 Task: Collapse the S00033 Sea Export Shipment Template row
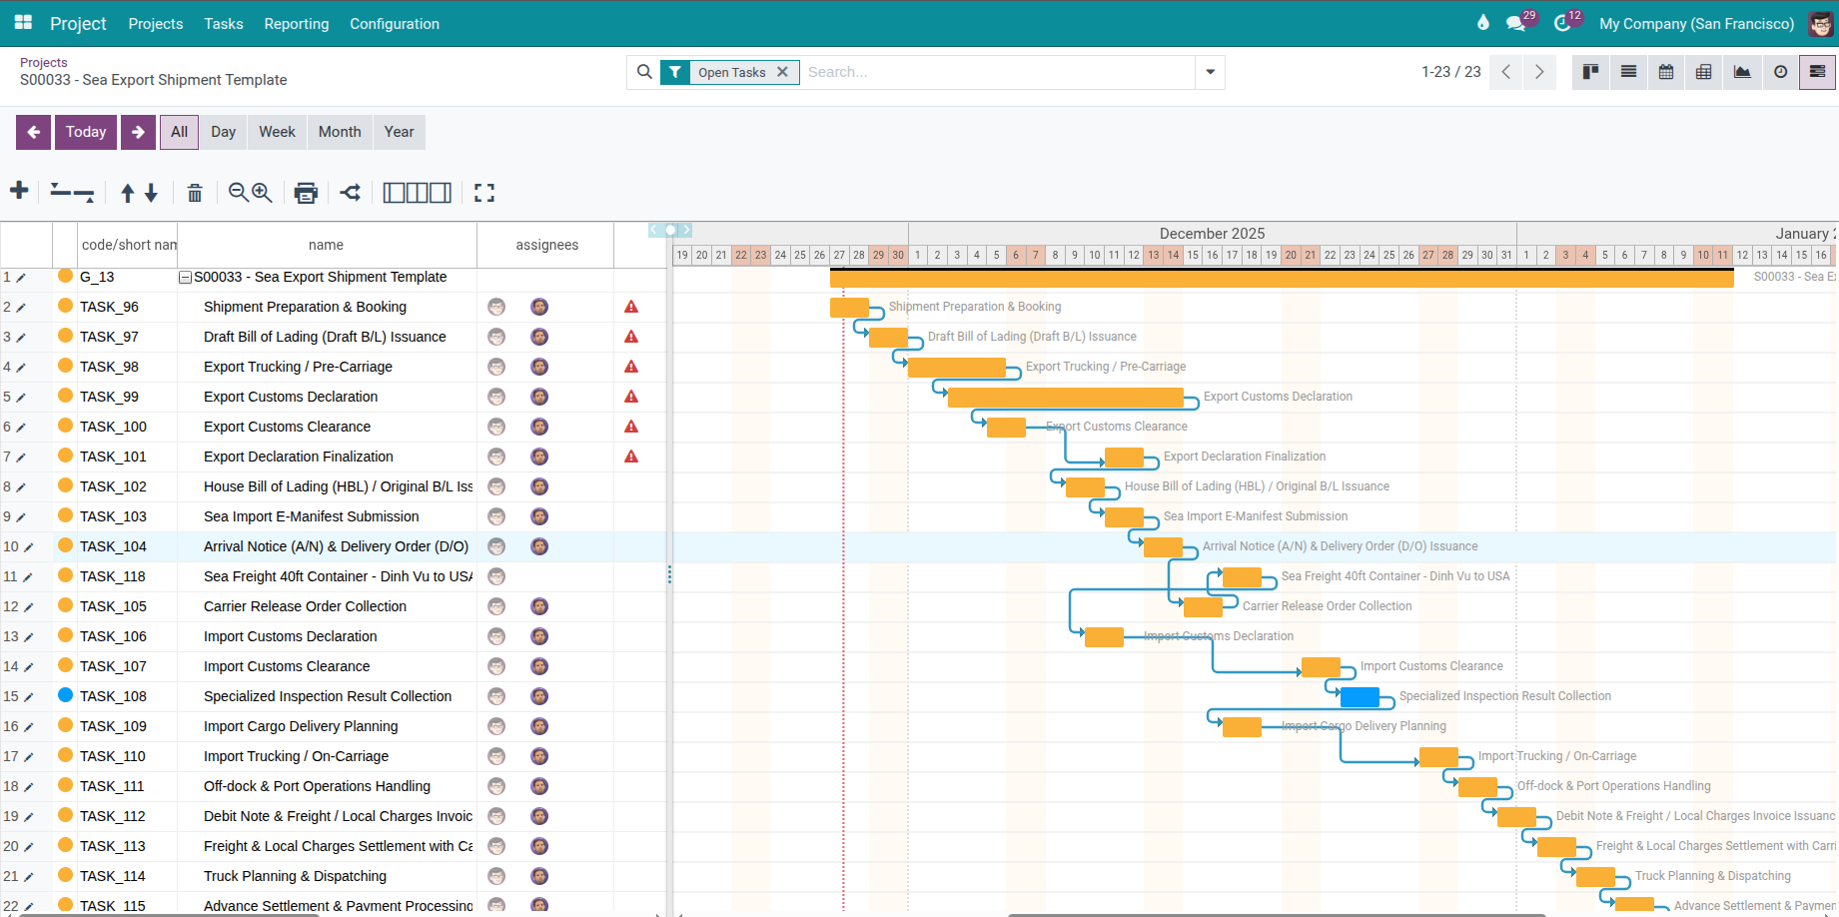[x=185, y=277]
